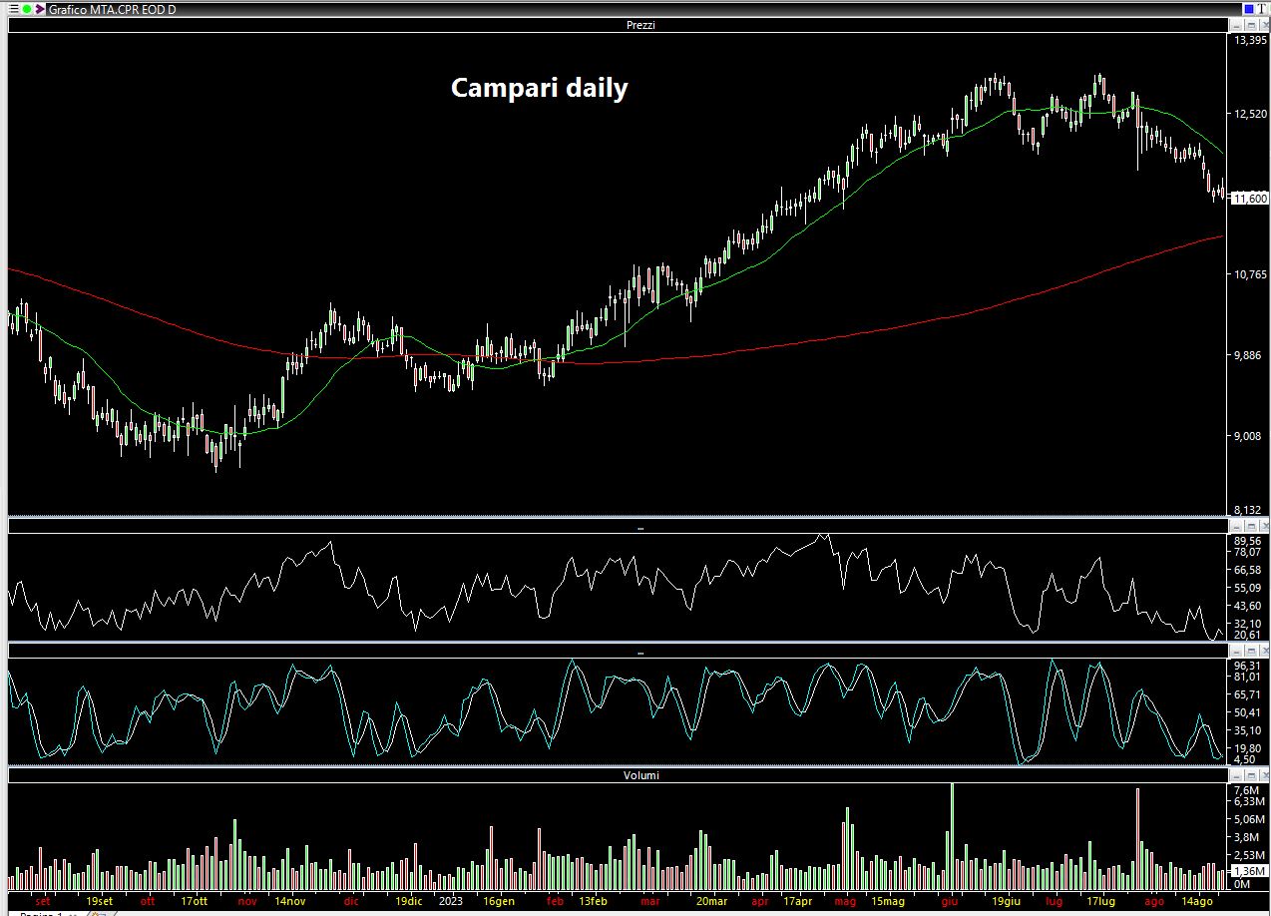1271x916 pixels.
Task: Click the '17ott' date label
Action: click(x=194, y=900)
